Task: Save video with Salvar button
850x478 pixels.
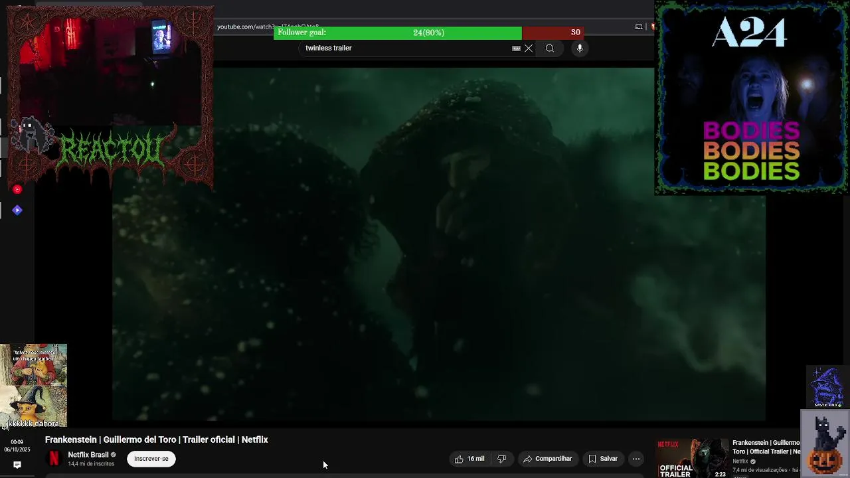Action: 603,459
